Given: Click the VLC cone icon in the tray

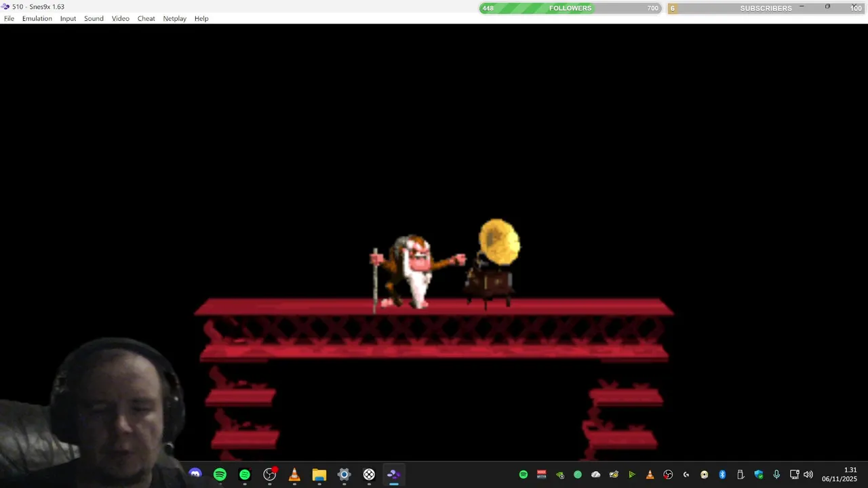Looking at the screenshot, I should pos(650,474).
